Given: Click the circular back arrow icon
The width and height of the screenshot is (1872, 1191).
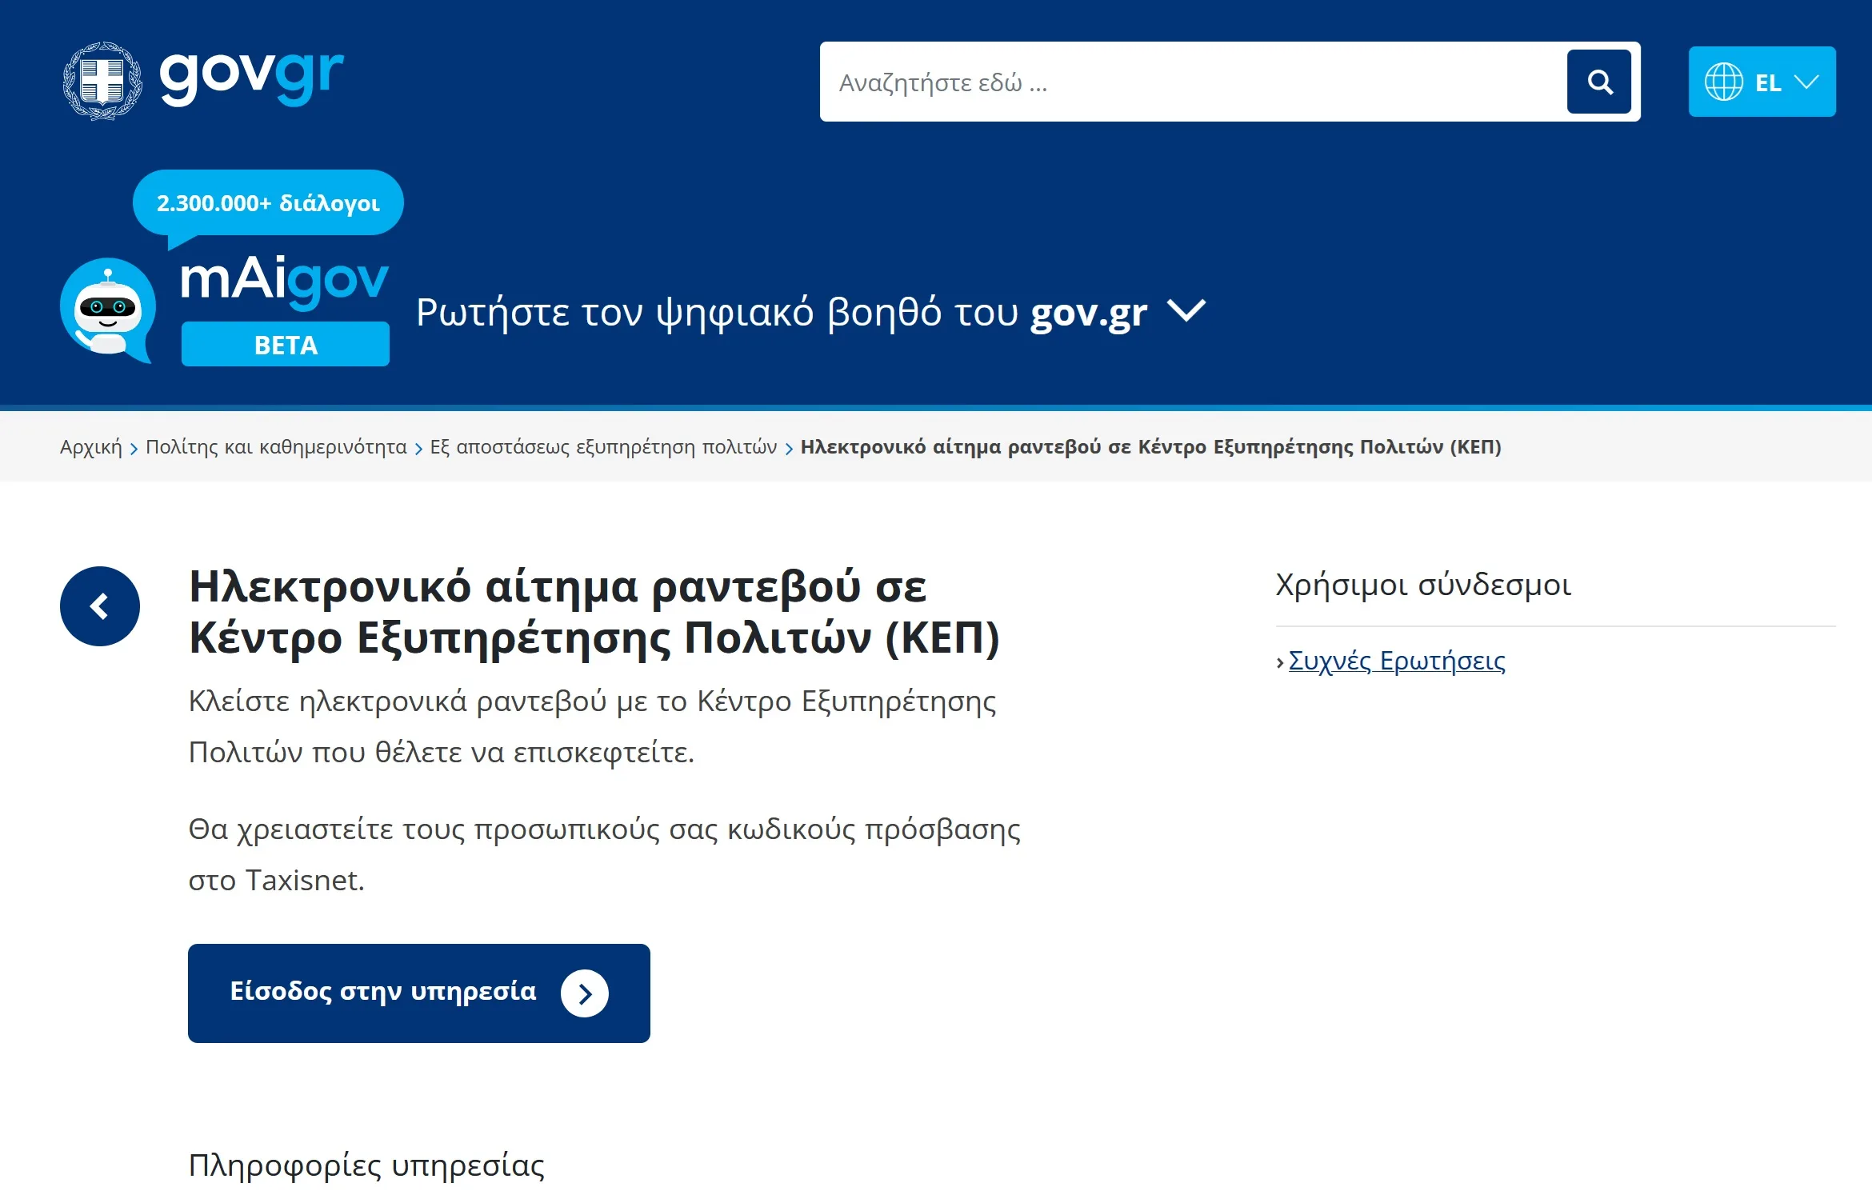Looking at the screenshot, I should [101, 606].
